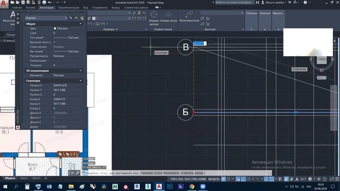Click the Plot printer icon in quick access toolbar
The width and height of the screenshot is (340, 191).
click(x=44, y=2)
